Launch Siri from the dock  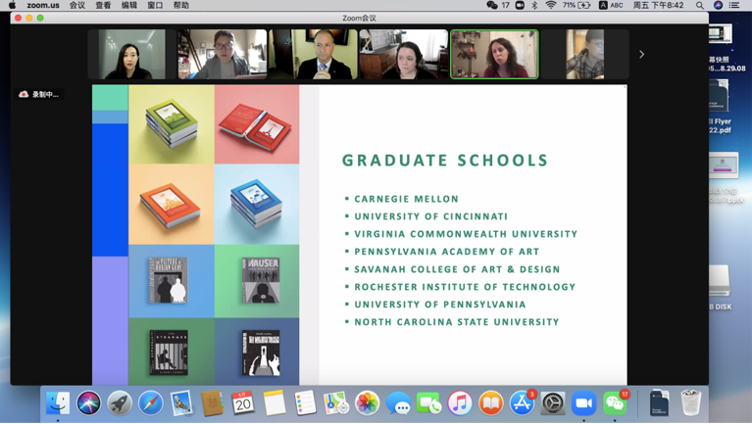click(88, 402)
